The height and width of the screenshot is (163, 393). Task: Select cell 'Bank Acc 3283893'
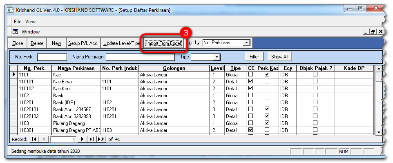pos(76,116)
